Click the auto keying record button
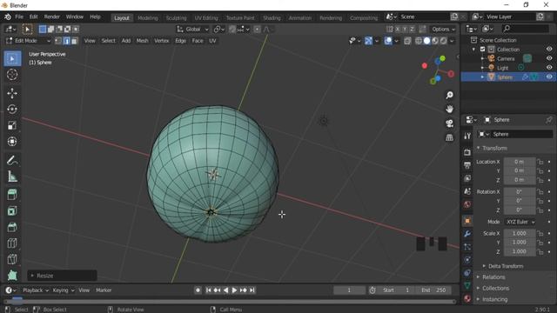The image size is (557, 313). click(198, 290)
